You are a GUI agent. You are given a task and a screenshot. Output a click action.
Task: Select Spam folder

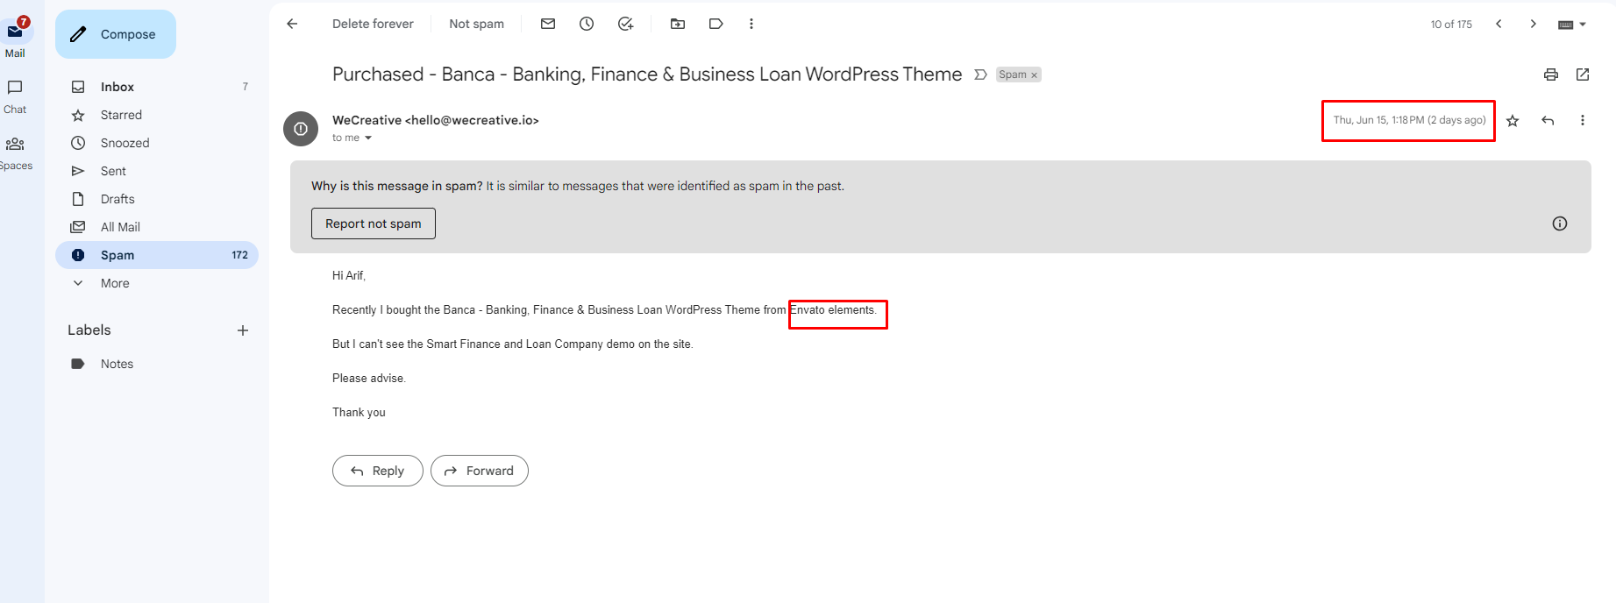pos(157,255)
